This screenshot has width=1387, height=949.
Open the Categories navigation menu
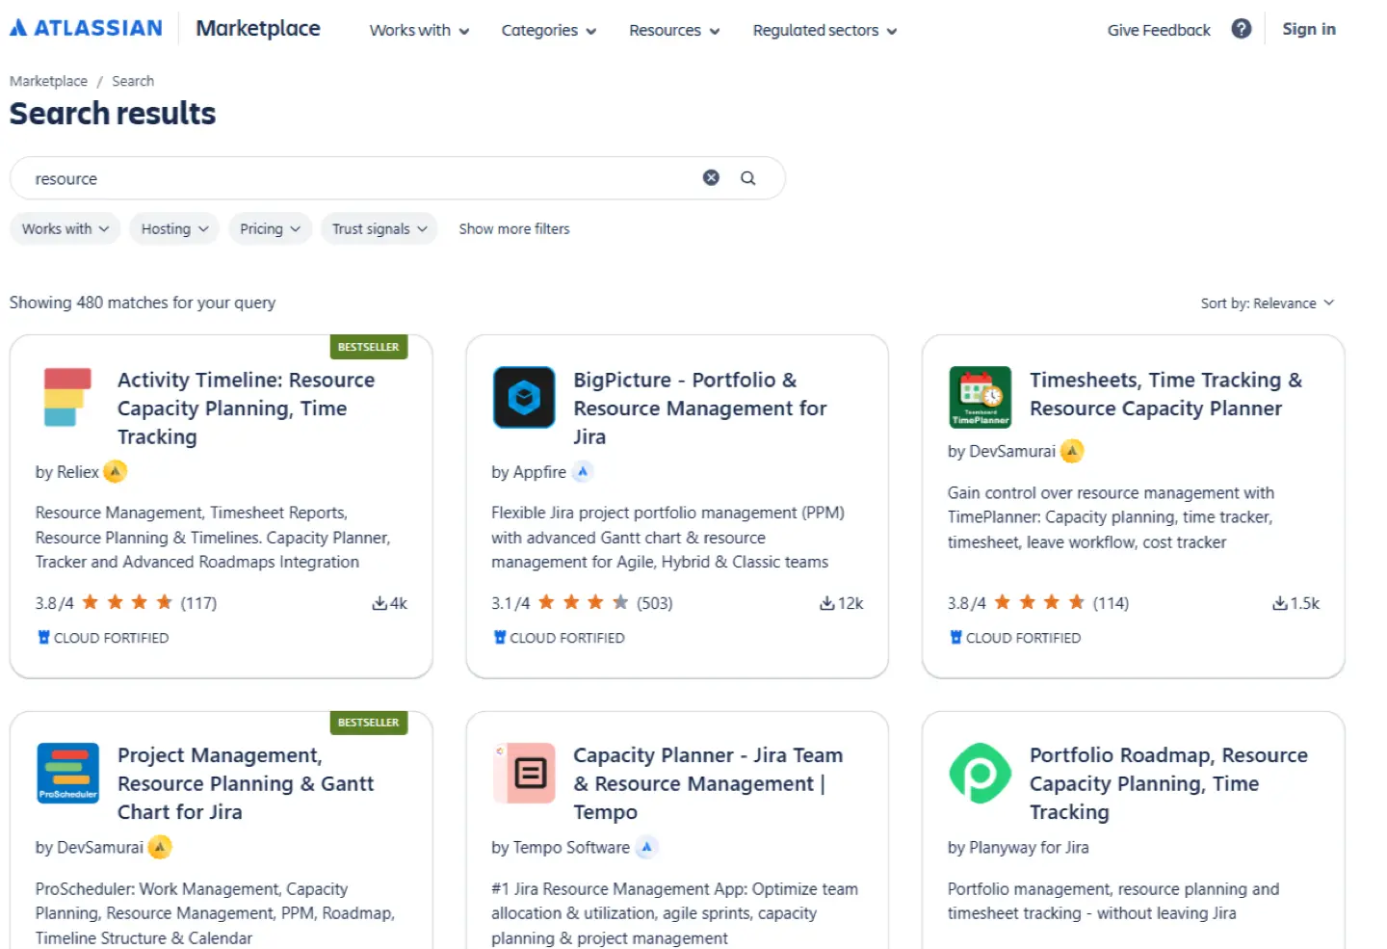pyautogui.click(x=549, y=31)
